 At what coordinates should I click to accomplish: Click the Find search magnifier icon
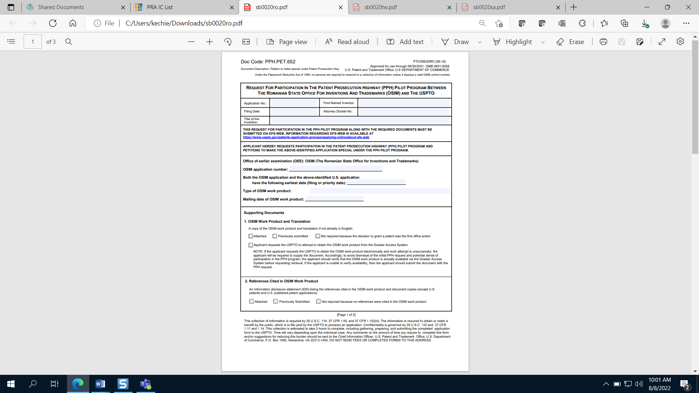click(68, 42)
